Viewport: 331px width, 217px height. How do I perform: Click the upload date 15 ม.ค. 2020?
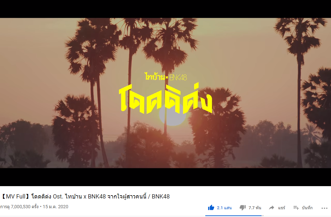[56, 207]
